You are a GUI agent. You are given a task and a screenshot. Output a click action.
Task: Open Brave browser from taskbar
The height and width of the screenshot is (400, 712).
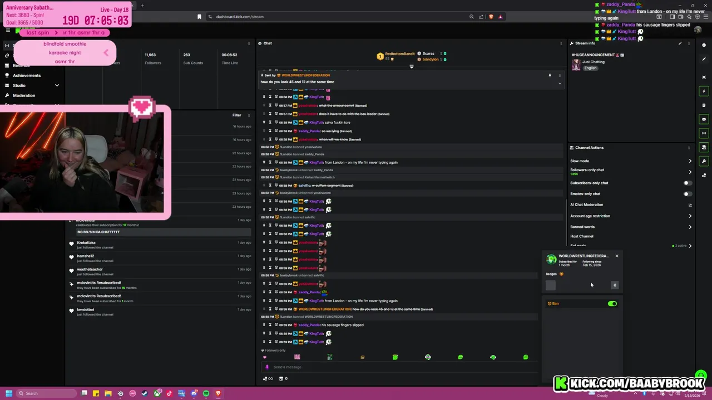point(218,393)
